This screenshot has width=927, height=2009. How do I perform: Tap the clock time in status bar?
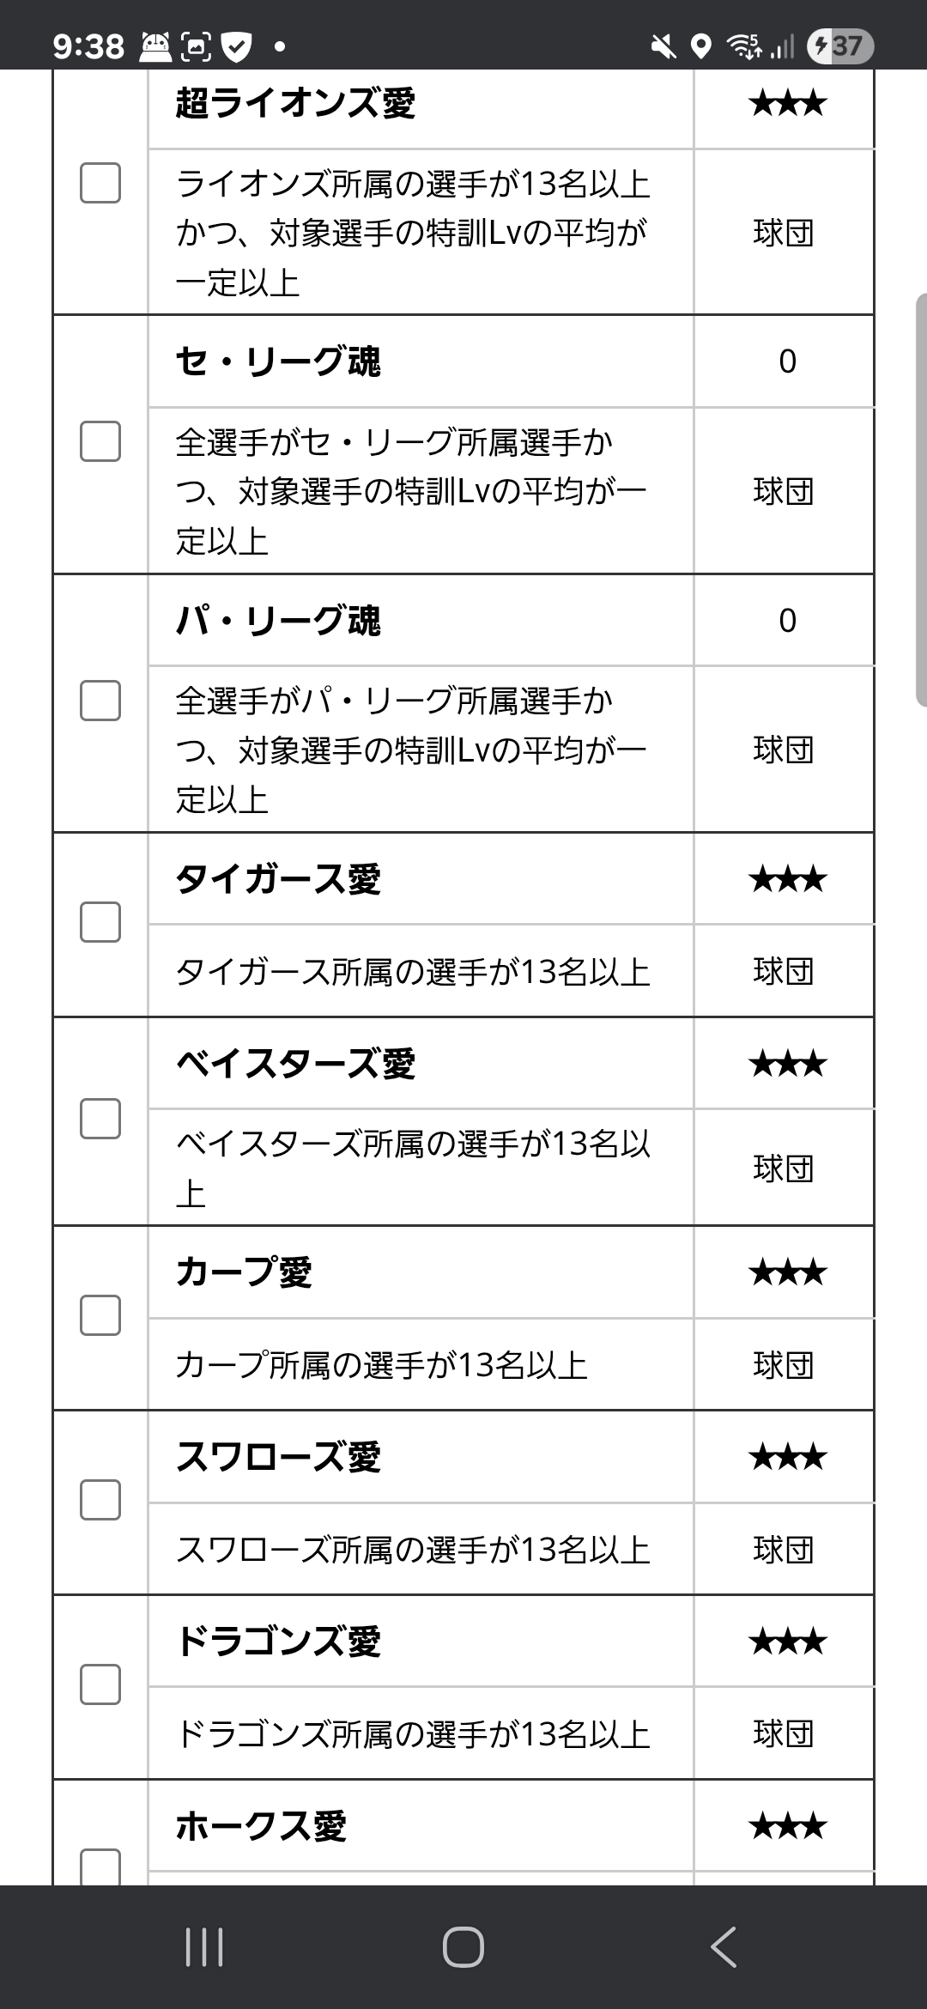[x=88, y=46]
